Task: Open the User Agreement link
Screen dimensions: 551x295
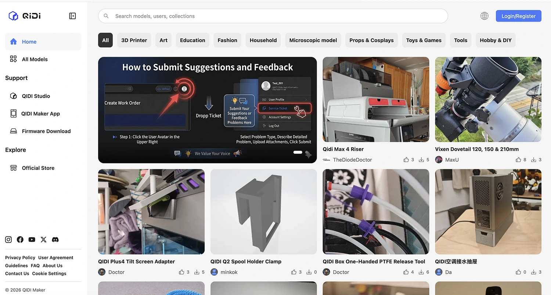Action: tap(56, 258)
